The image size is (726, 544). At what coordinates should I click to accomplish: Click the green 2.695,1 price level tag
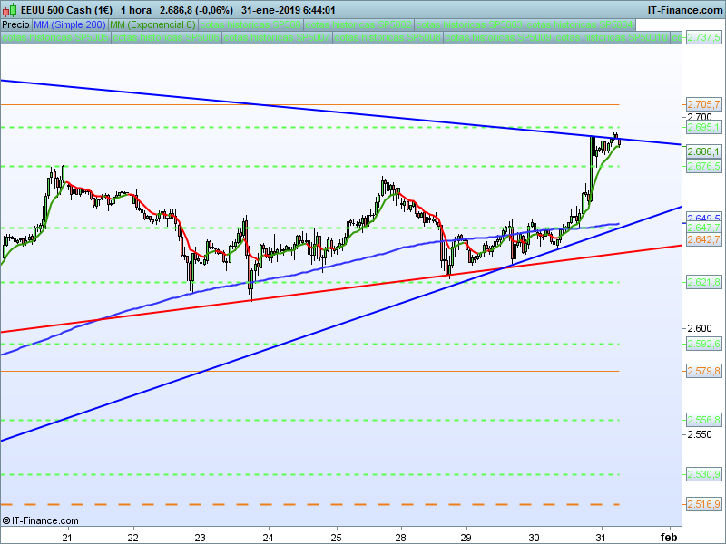[703, 127]
